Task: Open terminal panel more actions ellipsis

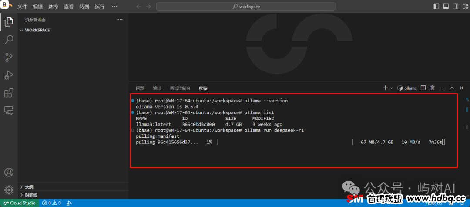Action: pyautogui.click(x=442, y=88)
